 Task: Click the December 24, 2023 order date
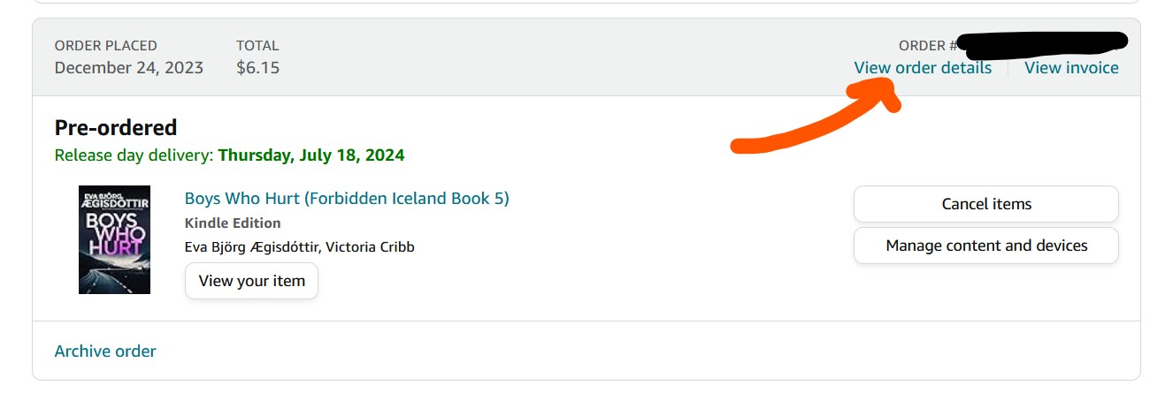point(129,67)
